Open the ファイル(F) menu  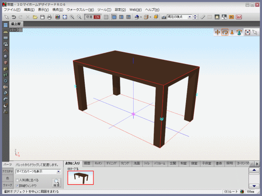12,9
